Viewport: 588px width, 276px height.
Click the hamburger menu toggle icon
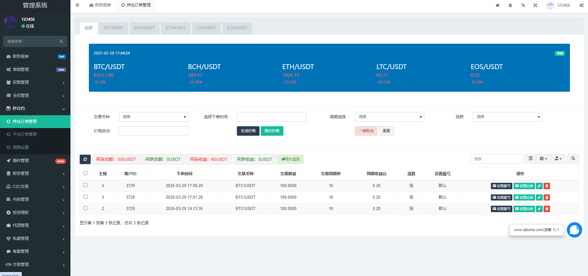77,5
